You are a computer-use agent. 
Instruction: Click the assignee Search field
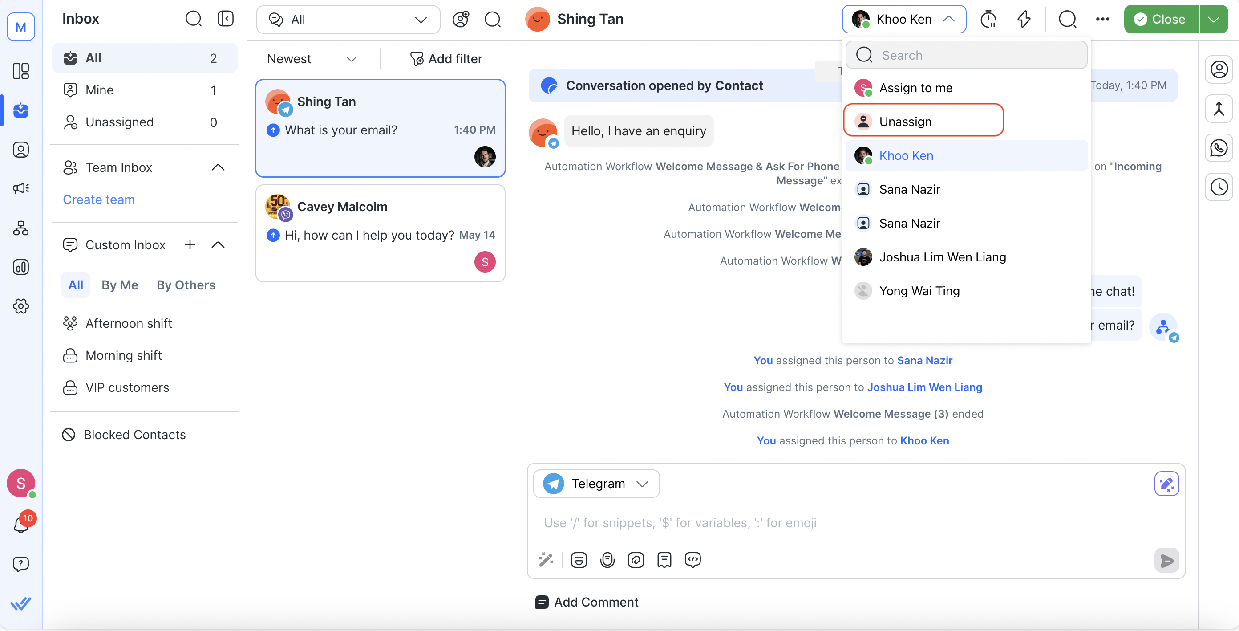coord(966,55)
